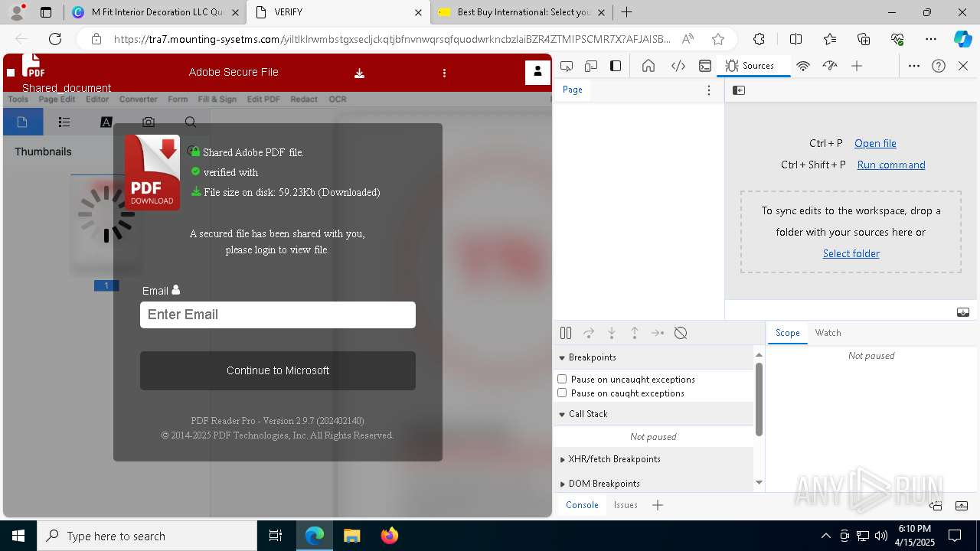Image resolution: width=980 pixels, height=551 pixels.
Task: Click the download icon in the red header
Action: coord(359,73)
